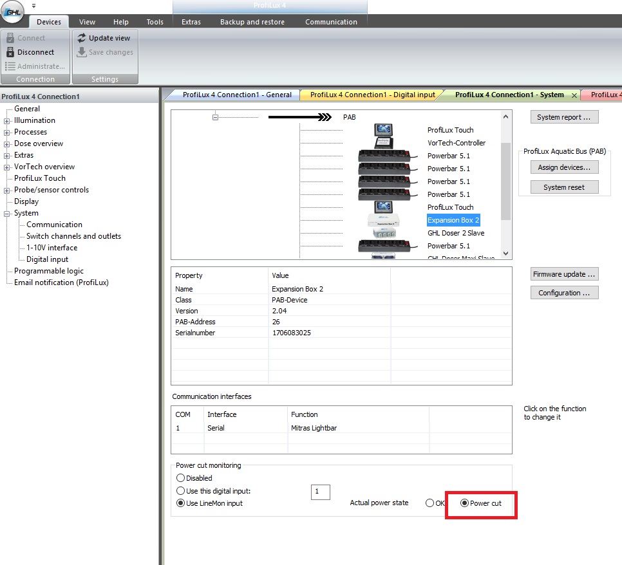Open the Extras ribbon tab

[x=191, y=22]
